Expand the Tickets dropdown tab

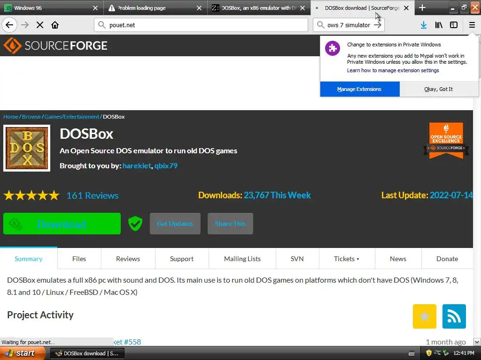tap(347, 259)
